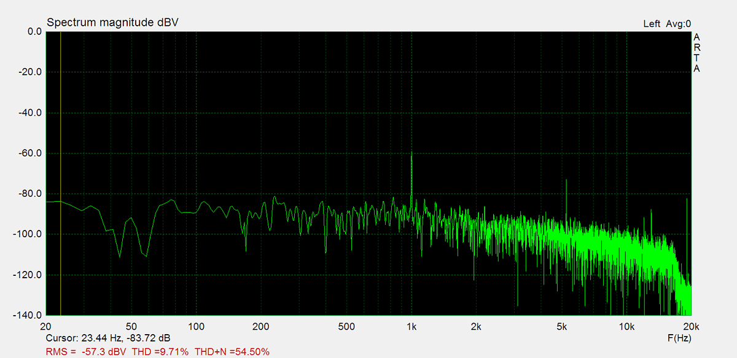
Task: Click the '-120.0' y-axis label
Action: (27, 275)
